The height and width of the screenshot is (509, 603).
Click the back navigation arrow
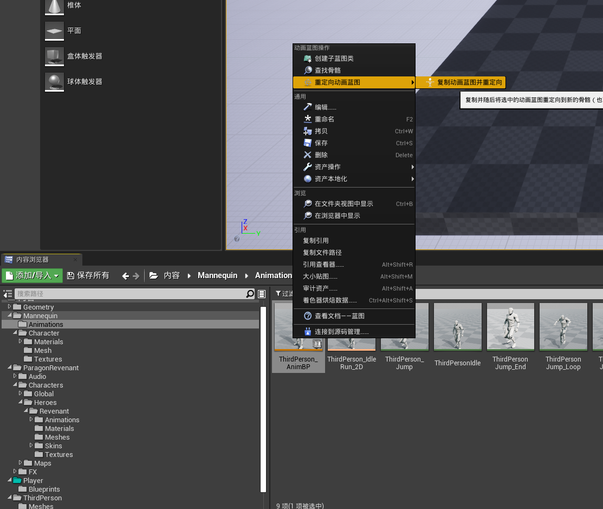[125, 276]
